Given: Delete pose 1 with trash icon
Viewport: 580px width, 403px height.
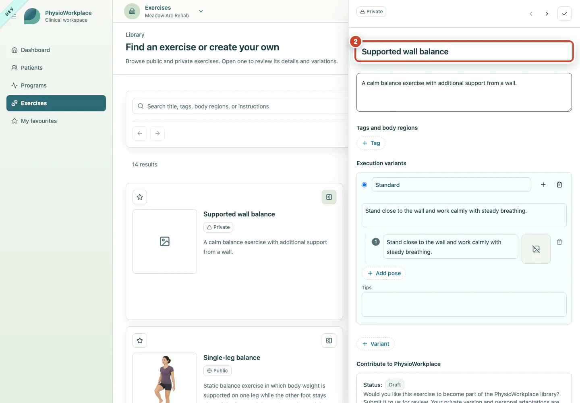Looking at the screenshot, I should (559, 242).
